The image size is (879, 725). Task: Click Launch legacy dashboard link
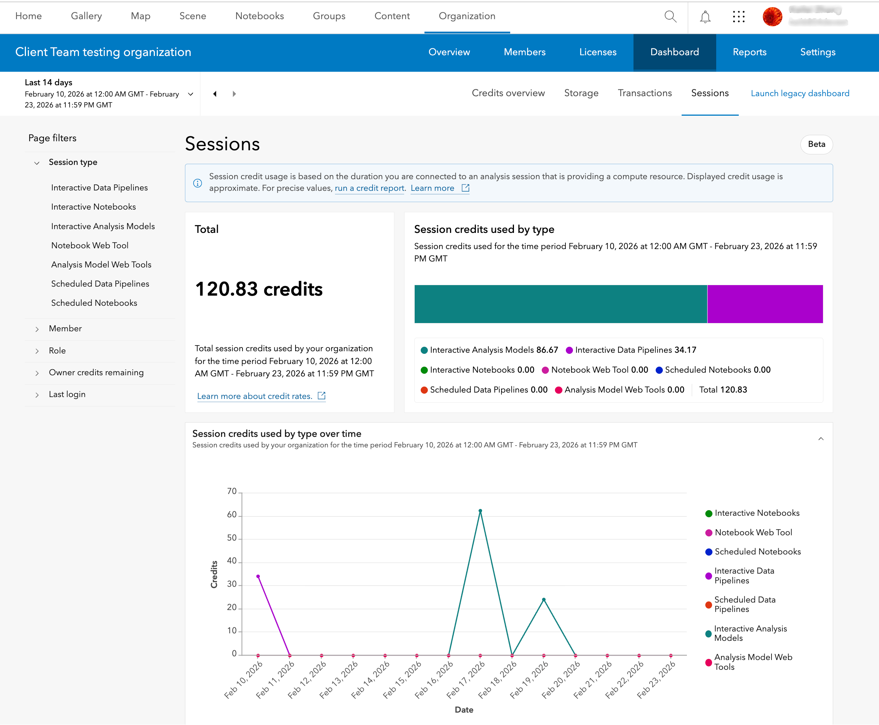pyautogui.click(x=800, y=94)
